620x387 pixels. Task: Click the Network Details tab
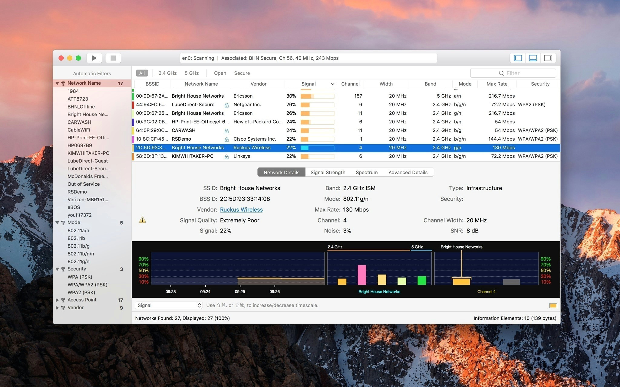point(281,172)
